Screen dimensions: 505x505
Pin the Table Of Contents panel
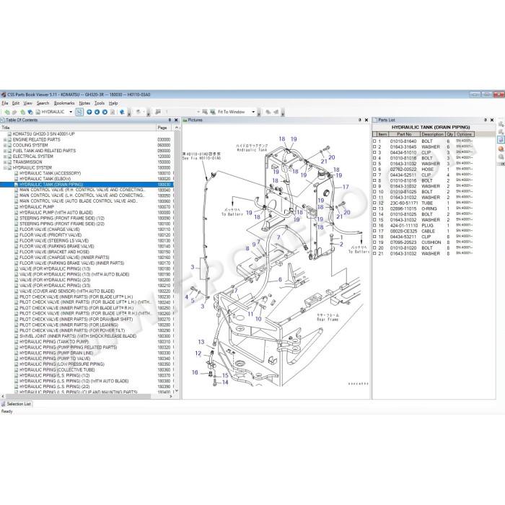[x=170, y=120]
